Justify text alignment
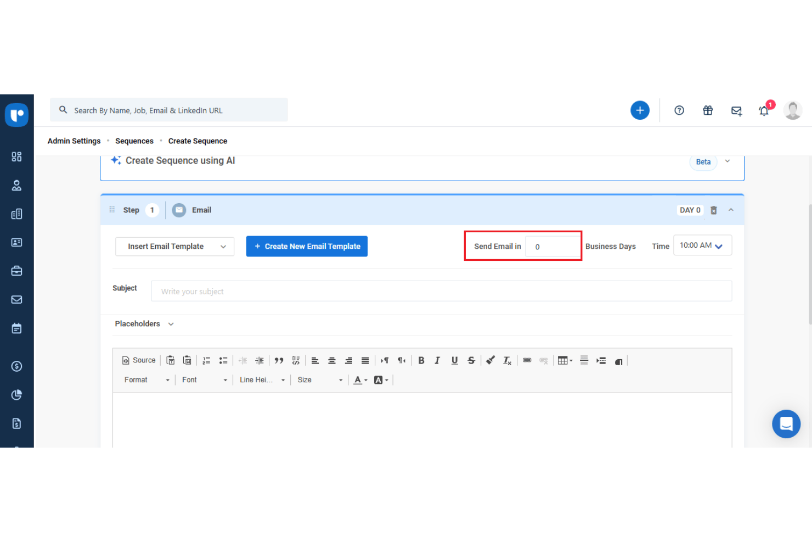The image size is (812, 542). click(x=365, y=361)
